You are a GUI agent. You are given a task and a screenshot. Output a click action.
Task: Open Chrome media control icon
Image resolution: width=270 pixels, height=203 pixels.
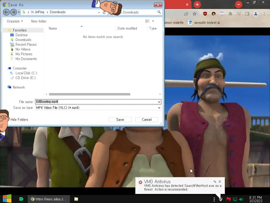239,14
